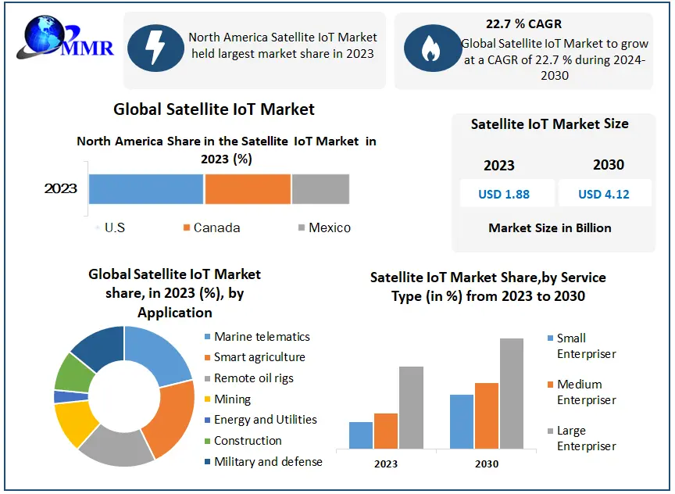Click the Medium Enterpriser legend square

(x=550, y=385)
